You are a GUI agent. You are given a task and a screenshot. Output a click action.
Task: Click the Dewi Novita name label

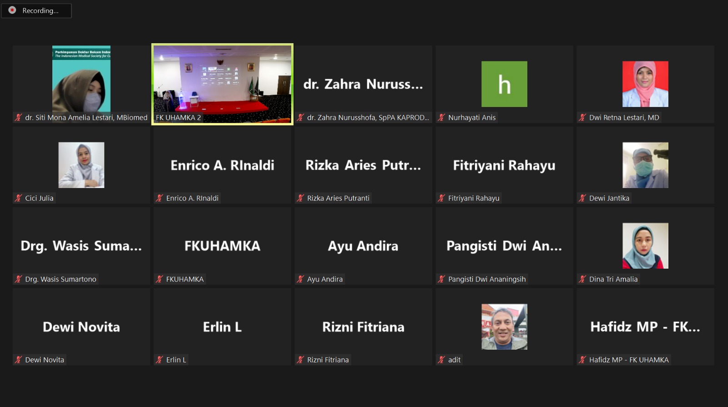[45, 360]
